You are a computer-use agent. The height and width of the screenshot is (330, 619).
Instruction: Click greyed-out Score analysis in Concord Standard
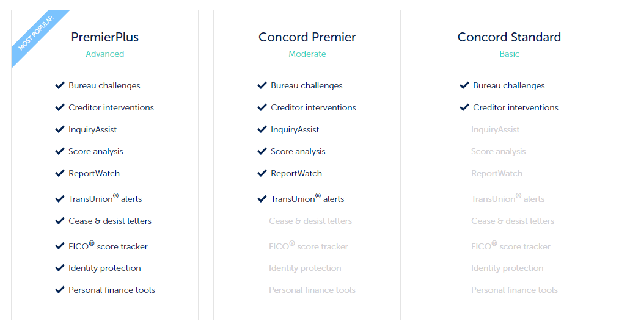point(498,152)
